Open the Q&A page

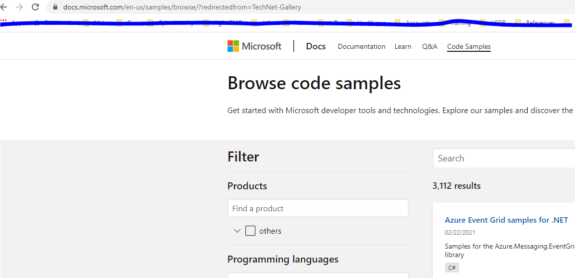coord(430,46)
